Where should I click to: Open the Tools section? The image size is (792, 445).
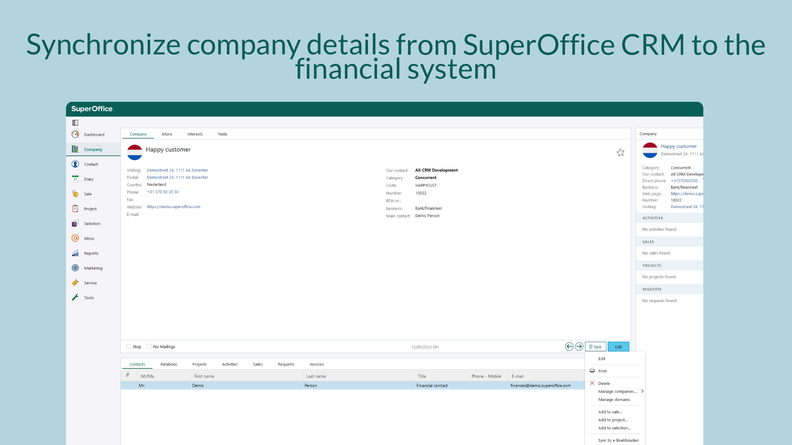[88, 297]
